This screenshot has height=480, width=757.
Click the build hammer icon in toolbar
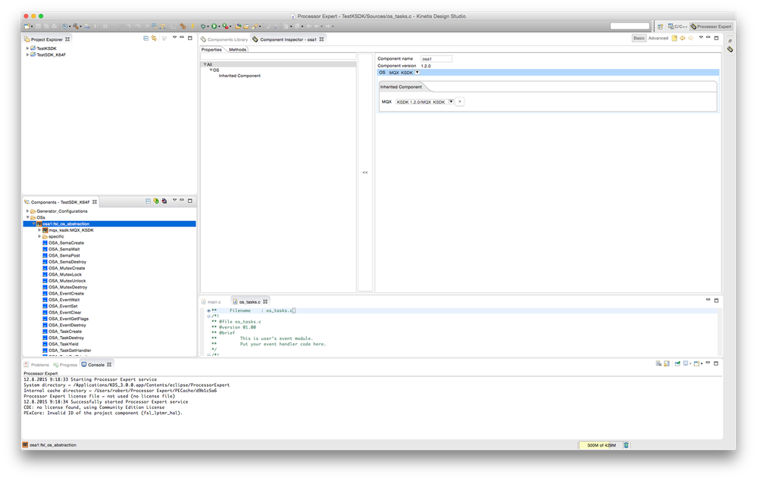click(77, 26)
